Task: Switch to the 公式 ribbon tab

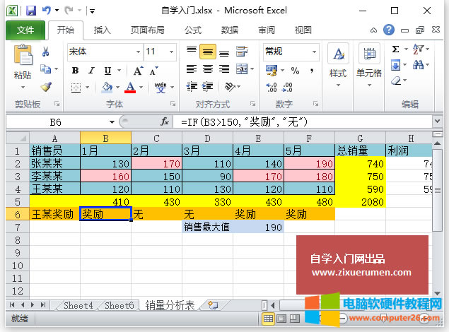Action: pyautogui.click(x=192, y=30)
